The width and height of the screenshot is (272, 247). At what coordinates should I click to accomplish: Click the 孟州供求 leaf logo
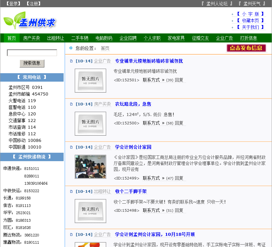click(30, 20)
